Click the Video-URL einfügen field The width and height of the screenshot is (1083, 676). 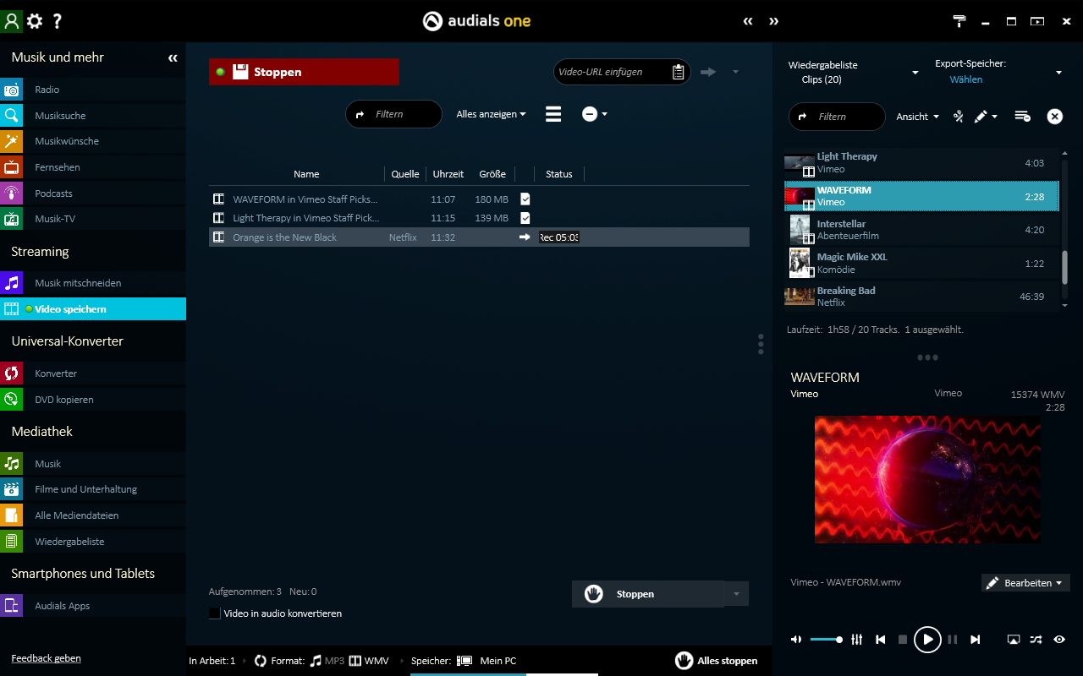613,72
